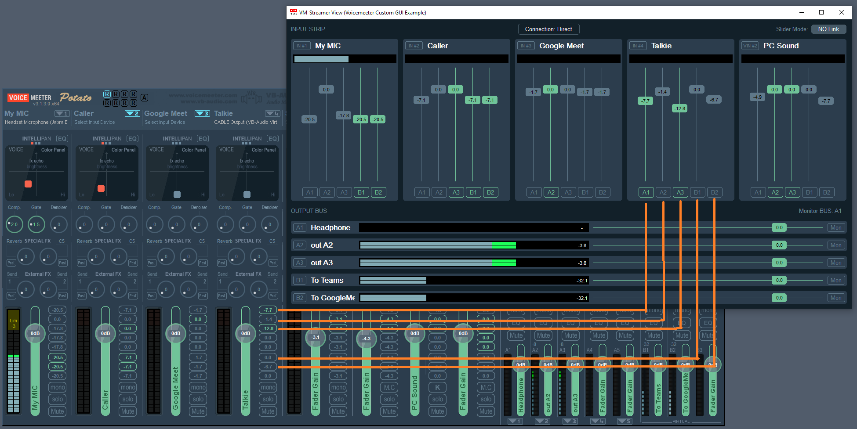Viewport: 857px width, 429px height.
Task: Click the -12.8 gain value on Talkie Potato strip
Action: (x=268, y=328)
